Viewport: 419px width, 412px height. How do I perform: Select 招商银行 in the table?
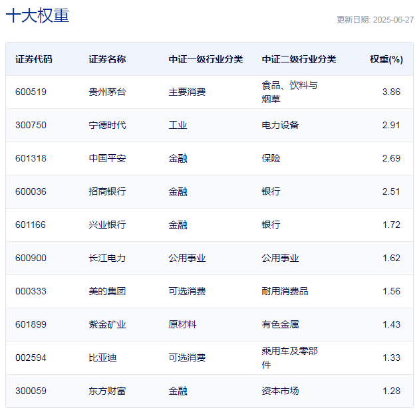pos(107,191)
